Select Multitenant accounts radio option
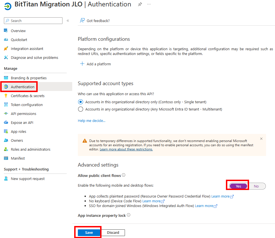Viewport: 275px width, 238px height. 81,109
